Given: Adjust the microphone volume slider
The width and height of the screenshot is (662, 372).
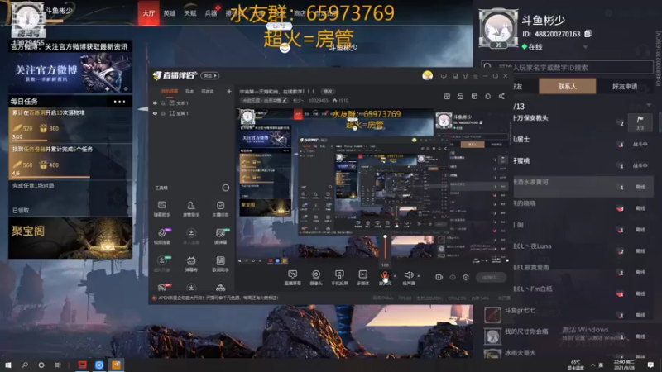Looking at the screenshot, I should (385, 249).
